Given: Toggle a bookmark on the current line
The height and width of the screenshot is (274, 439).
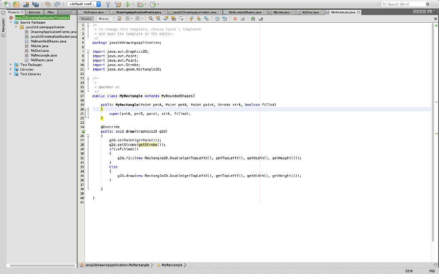Looking at the screenshot, I should point(207,19).
